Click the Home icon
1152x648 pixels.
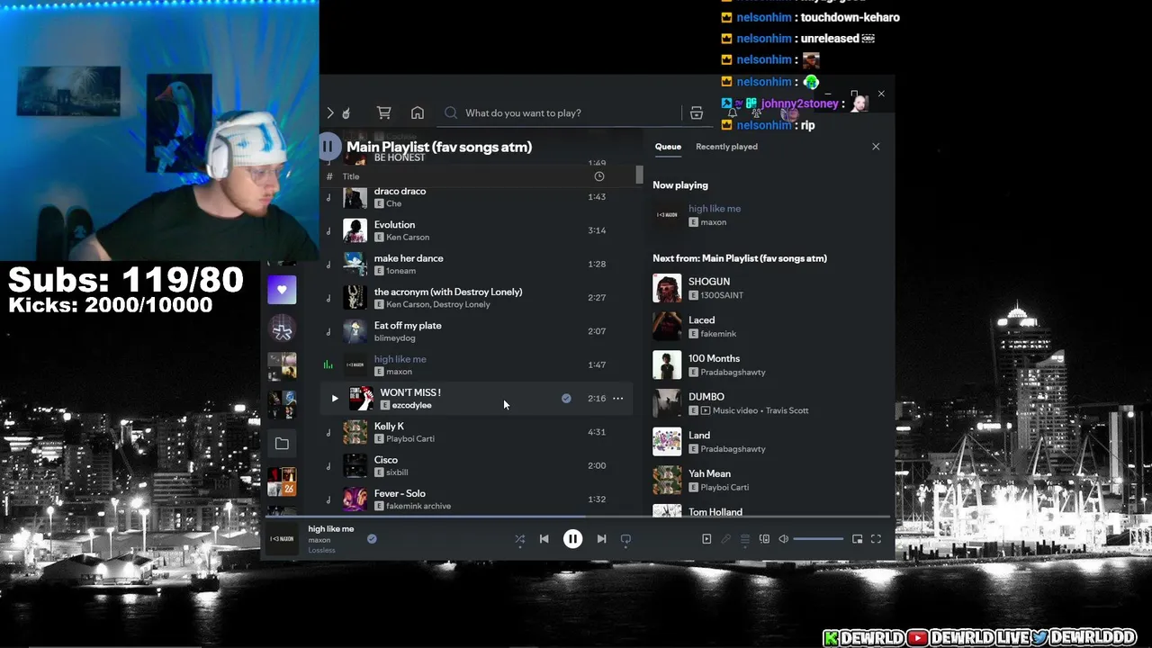[418, 112]
